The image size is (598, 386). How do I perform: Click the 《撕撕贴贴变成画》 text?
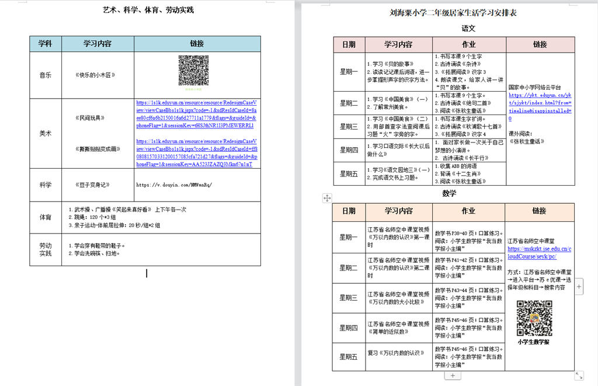pyautogui.click(x=98, y=149)
